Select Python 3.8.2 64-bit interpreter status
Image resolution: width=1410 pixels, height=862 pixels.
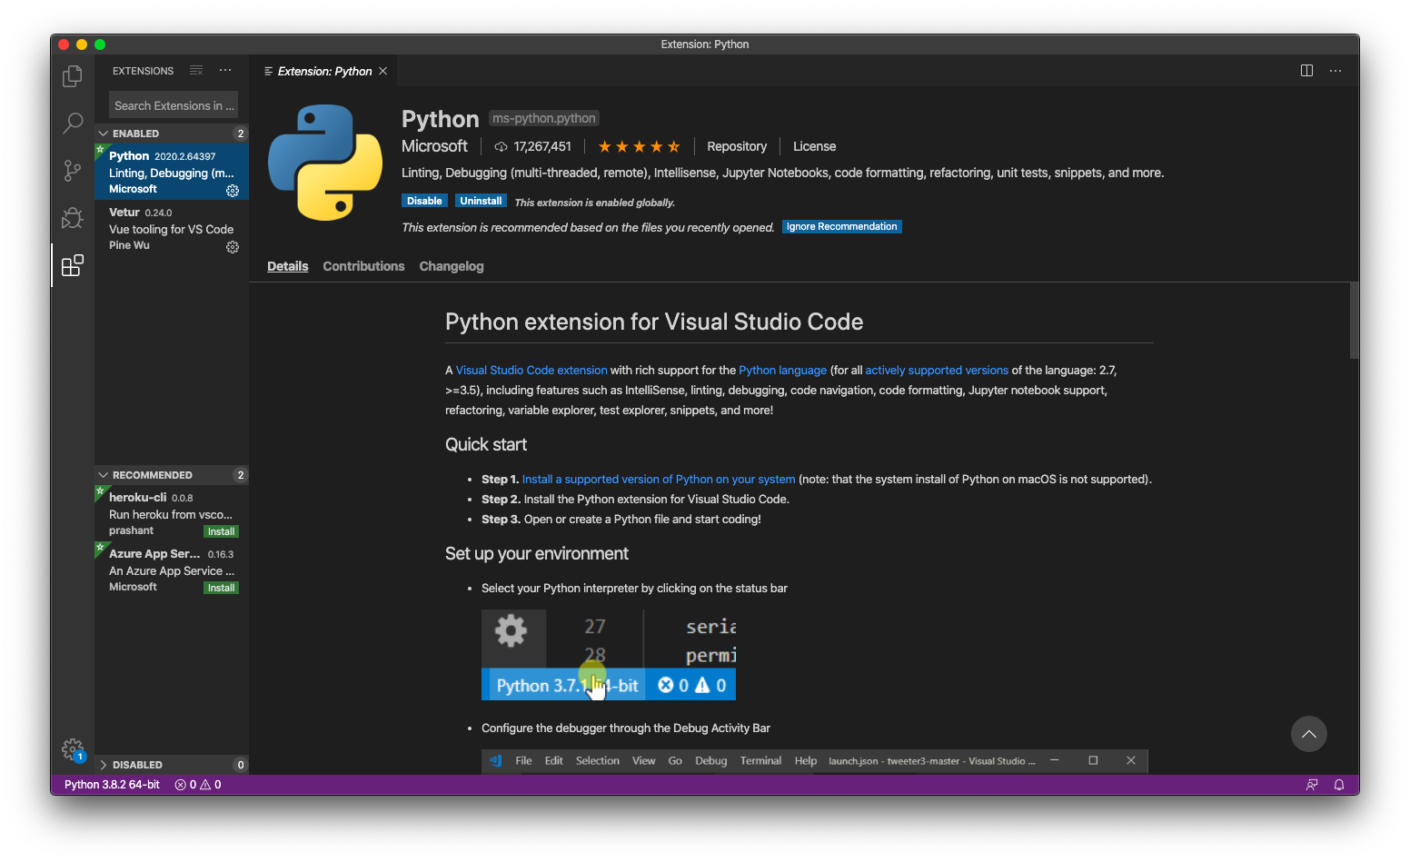(112, 785)
